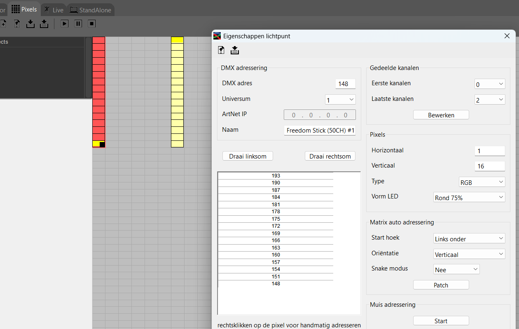Click the Eigenschappen lichtpunt window icon
This screenshot has width=519, height=329.
pos(217,36)
